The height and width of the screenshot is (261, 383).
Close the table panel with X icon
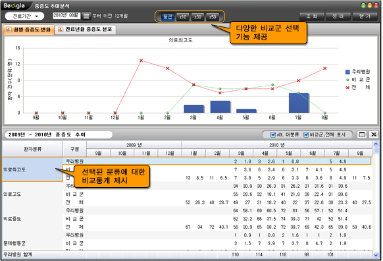tap(374, 134)
